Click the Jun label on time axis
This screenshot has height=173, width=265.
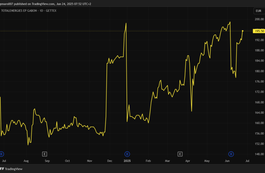(227, 161)
